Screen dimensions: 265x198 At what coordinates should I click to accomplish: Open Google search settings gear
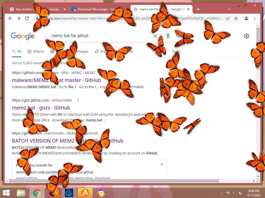pos(247,36)
